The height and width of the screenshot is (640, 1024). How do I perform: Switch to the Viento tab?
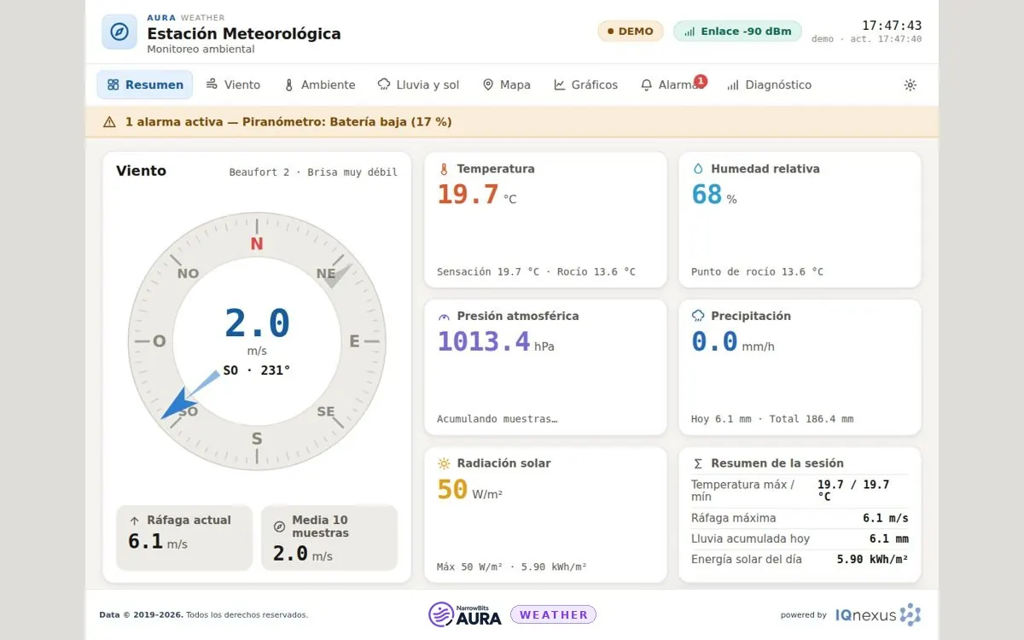click(x=233, y=85)
